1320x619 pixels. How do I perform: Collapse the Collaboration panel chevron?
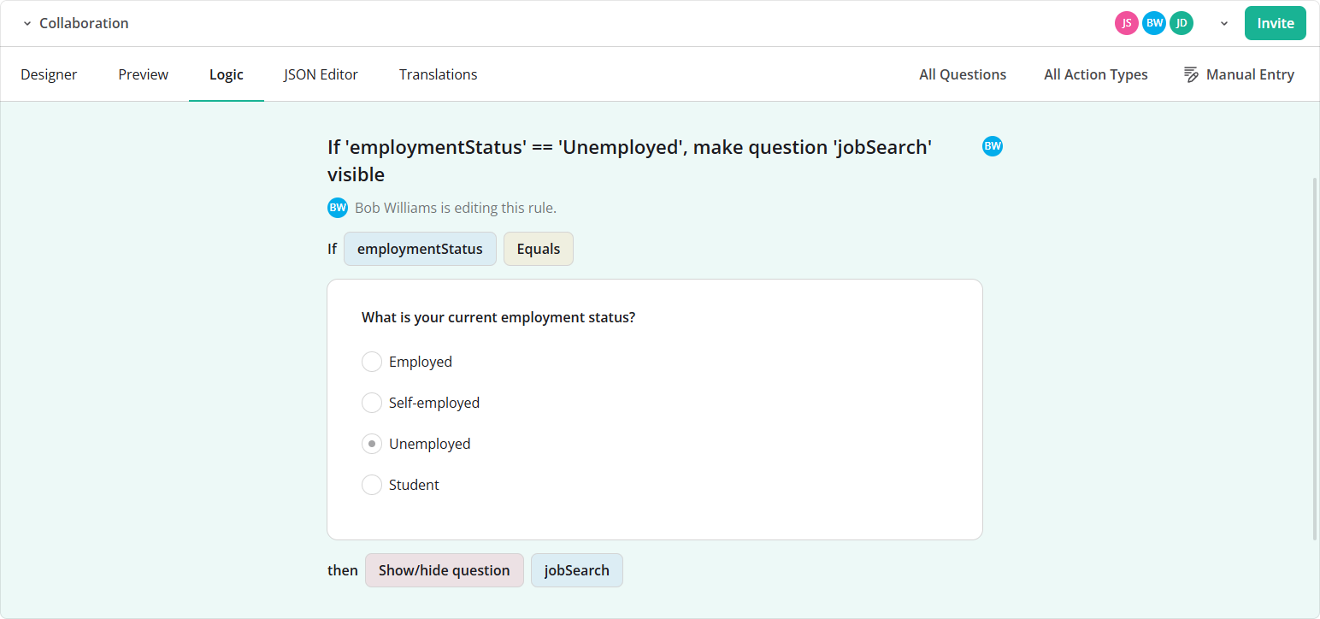point(27,24)
